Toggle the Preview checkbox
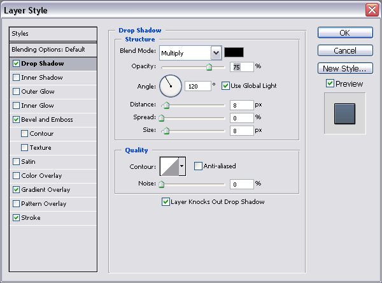Image resolution: width=382 pixels, height=283 pixels. pos(330,83)
